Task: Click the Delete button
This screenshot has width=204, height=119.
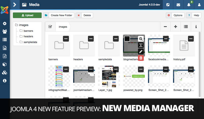Action: (x=84, y=15)
